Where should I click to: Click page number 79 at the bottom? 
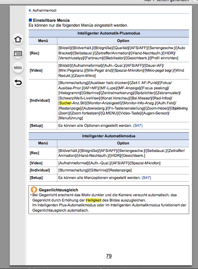(x=109, y=256)
